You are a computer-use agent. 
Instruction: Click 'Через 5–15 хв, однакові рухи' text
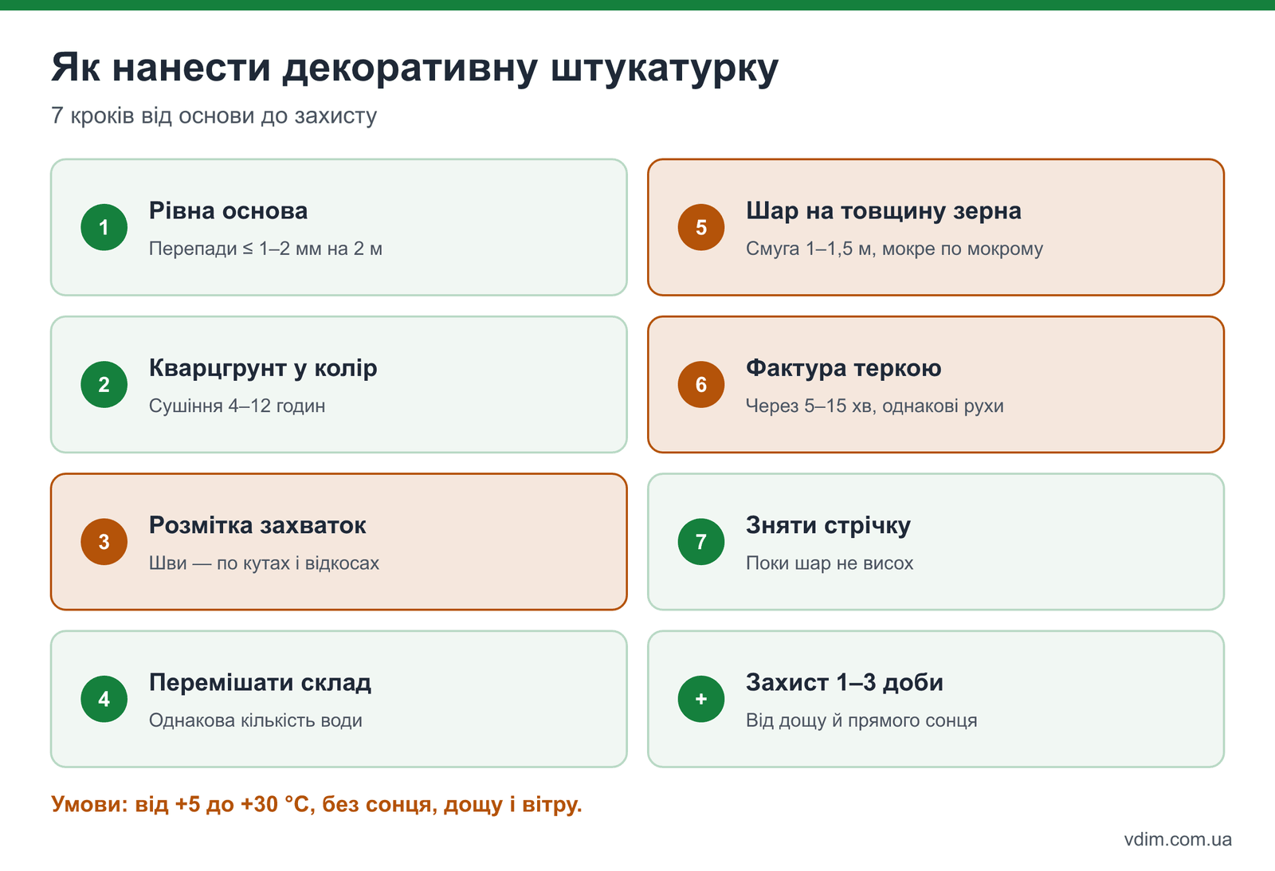(x=875, y=406)
